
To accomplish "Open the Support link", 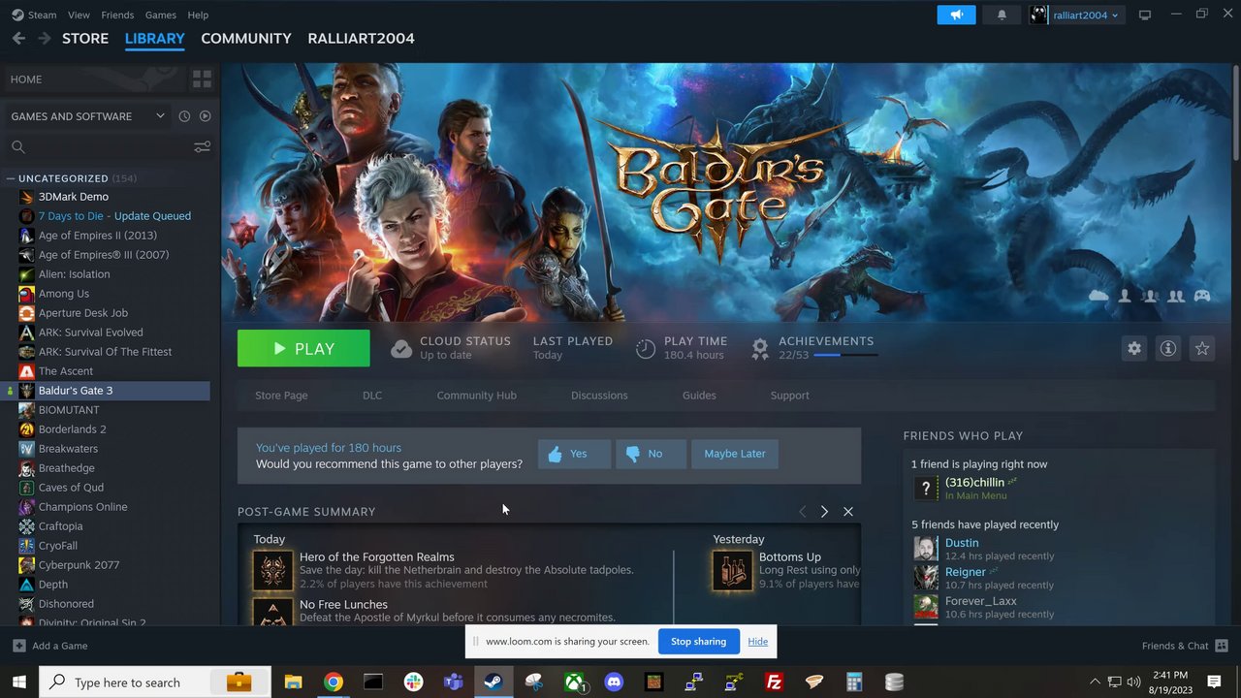I will point(789,396).
